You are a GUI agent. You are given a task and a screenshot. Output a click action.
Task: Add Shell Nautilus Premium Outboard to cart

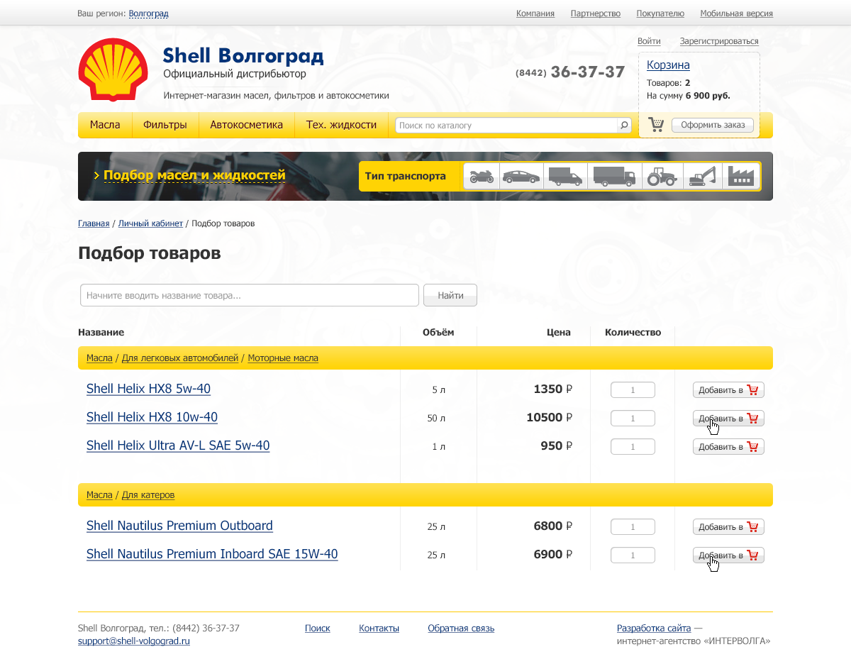click(x=728, y=527)
